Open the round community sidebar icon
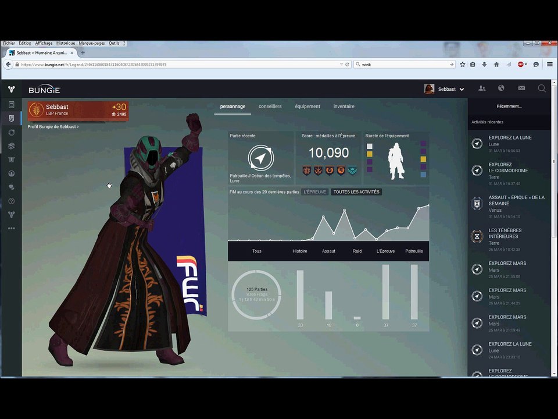This screenshot has width=558, height=419. (x=12, y=173)
